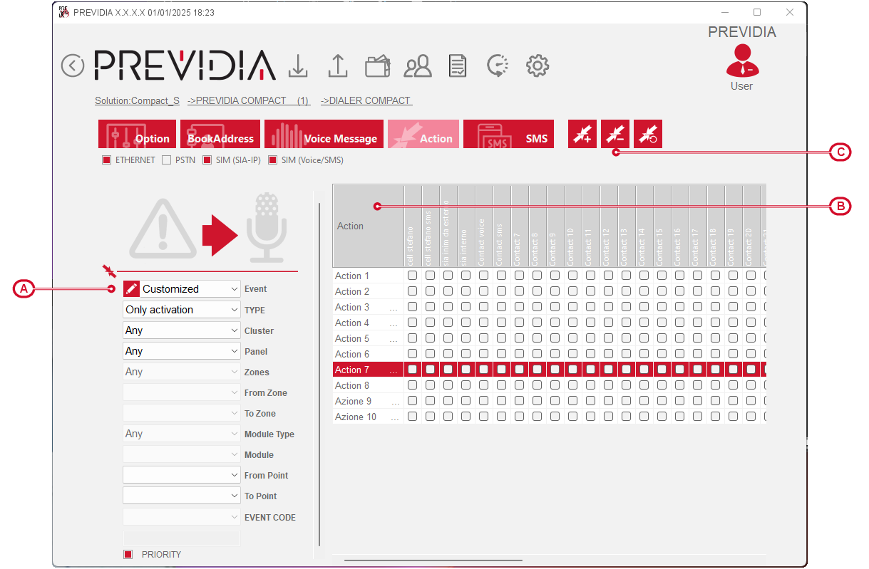The width and height of the screenshot is (869, 569).
Task: Click the upload arrow icon in toolbar
Action: pyautogui.click(x=337, y=66)
